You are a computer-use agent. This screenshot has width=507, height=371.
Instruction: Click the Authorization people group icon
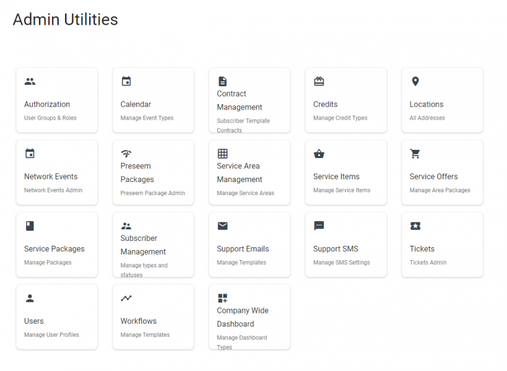(29, 81)
